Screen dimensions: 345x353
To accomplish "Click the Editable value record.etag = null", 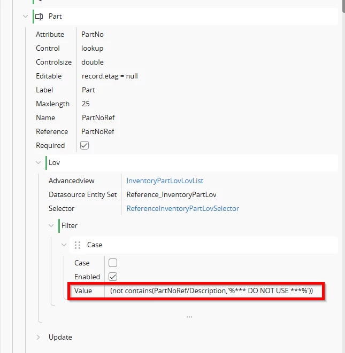I will [x=110, y=76].
